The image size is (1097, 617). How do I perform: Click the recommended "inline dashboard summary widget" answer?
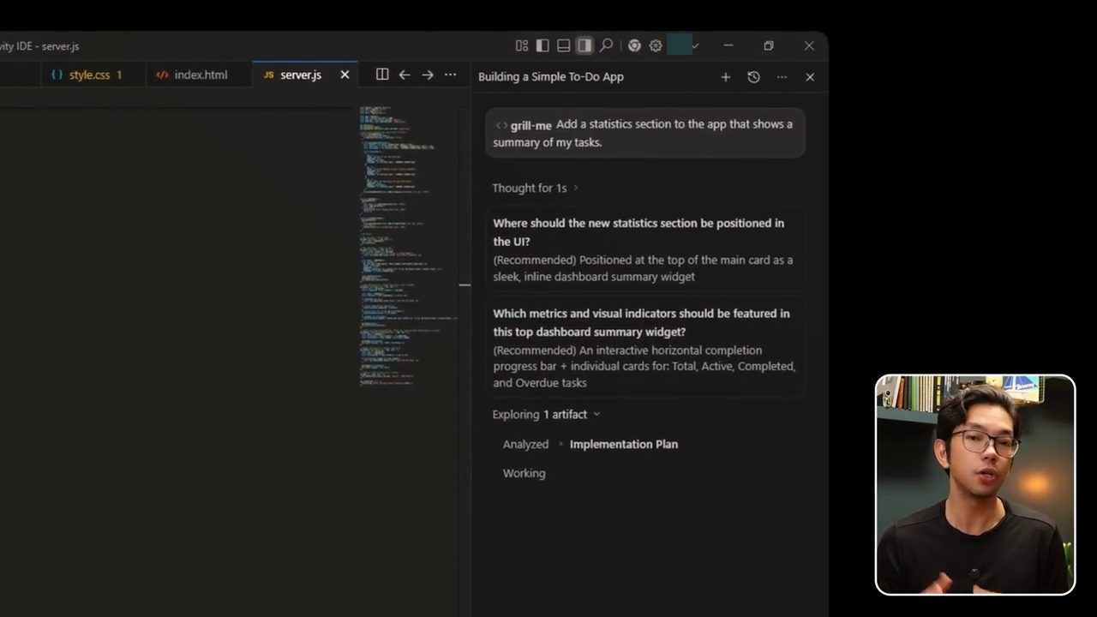point(643,268)
